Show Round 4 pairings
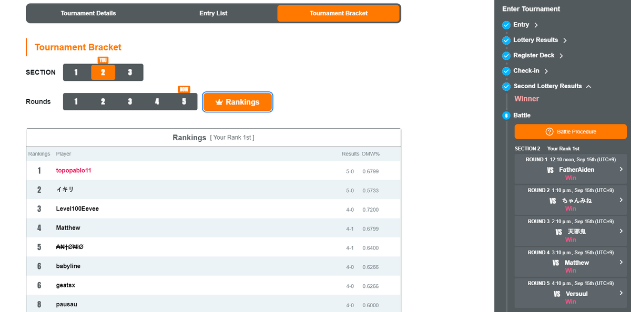 (157, 102)
